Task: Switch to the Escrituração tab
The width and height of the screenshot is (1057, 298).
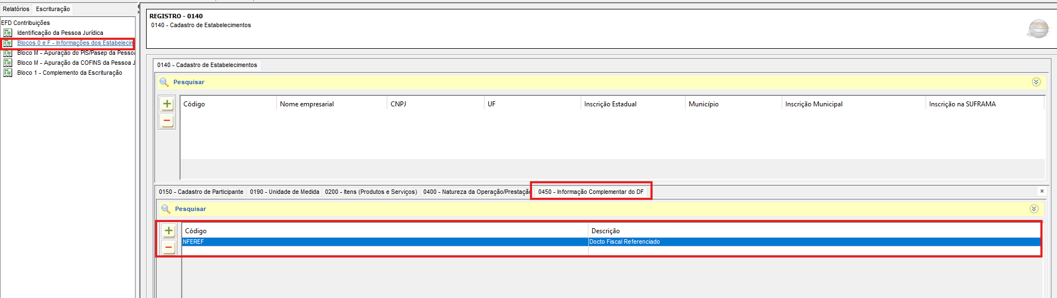Action: coord(53,9)
